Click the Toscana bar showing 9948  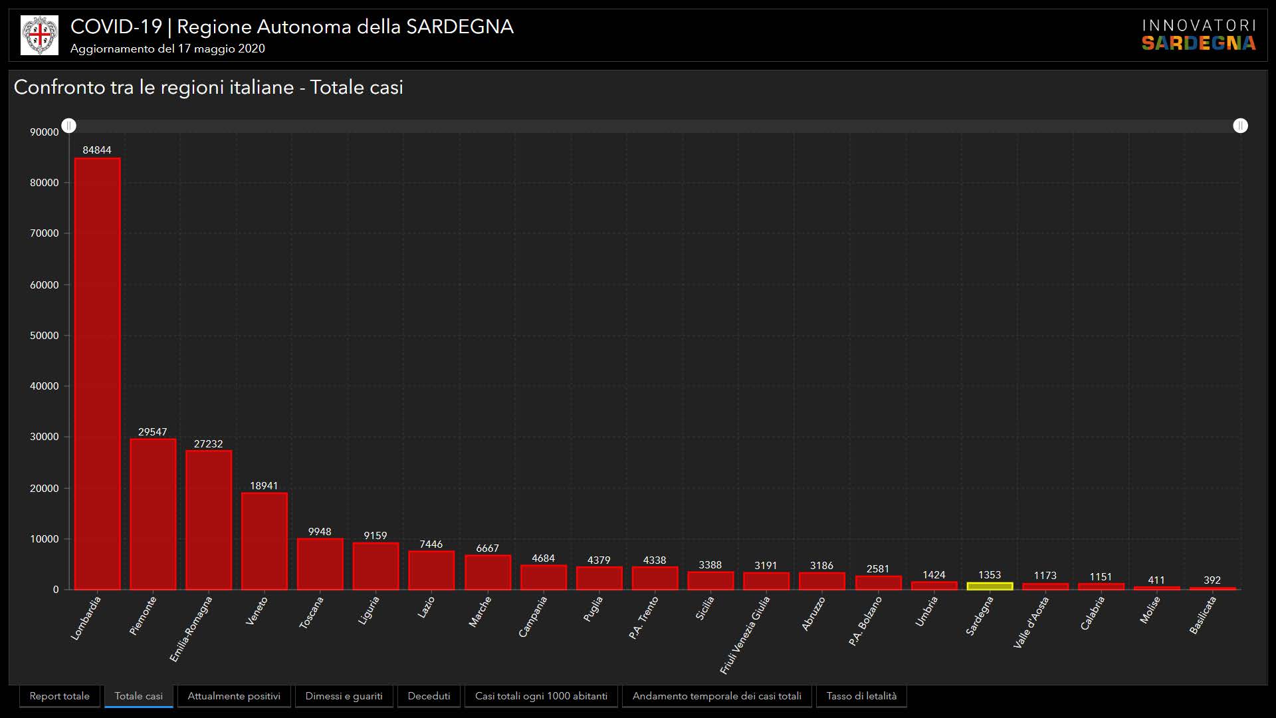point(320,564)
